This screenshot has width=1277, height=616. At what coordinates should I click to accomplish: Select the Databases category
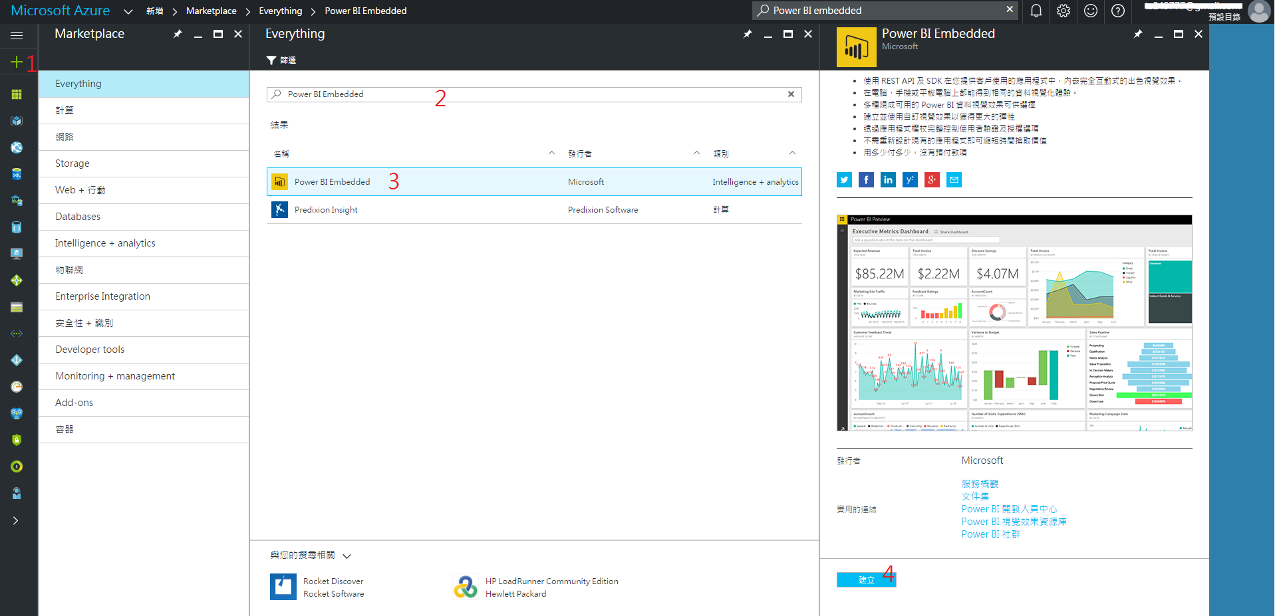(x=78, y=217)
